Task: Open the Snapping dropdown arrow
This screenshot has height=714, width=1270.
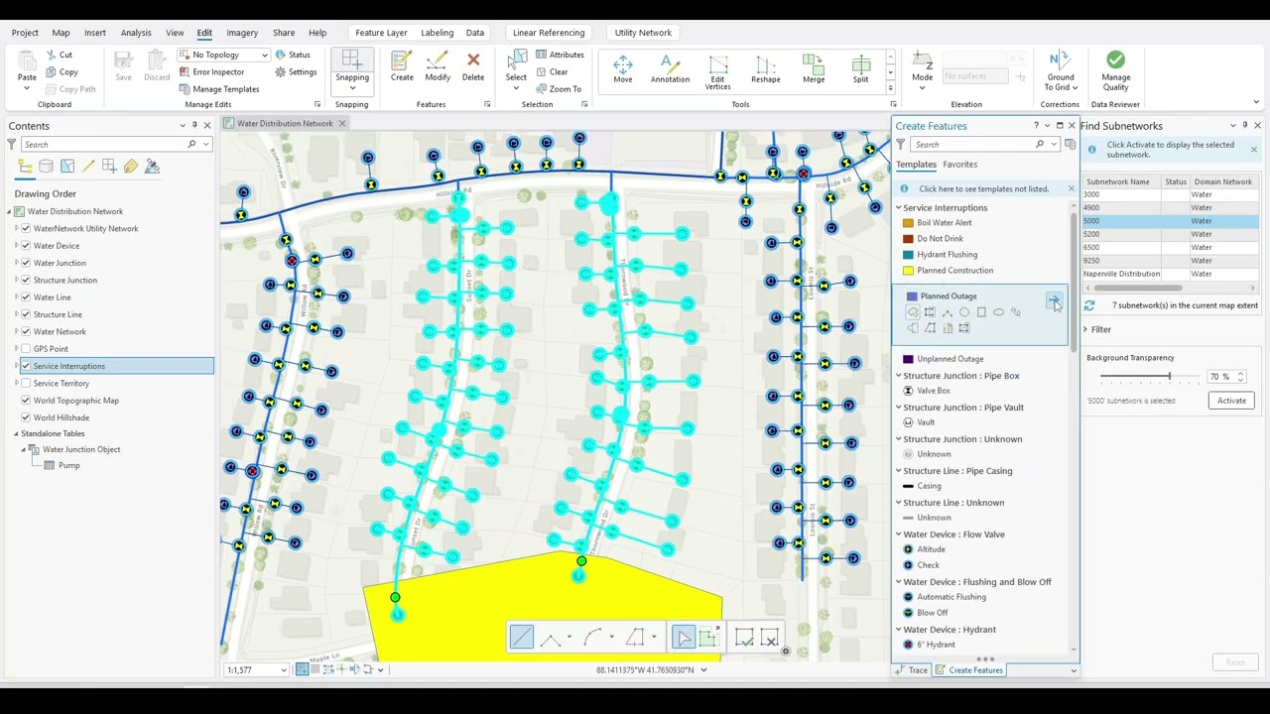Action: [351, 87]
